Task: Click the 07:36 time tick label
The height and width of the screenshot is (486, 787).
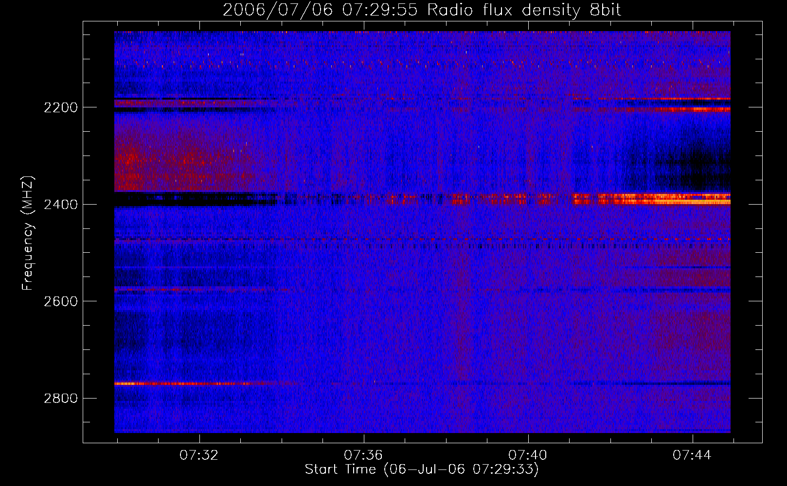Action: point(363,455)
